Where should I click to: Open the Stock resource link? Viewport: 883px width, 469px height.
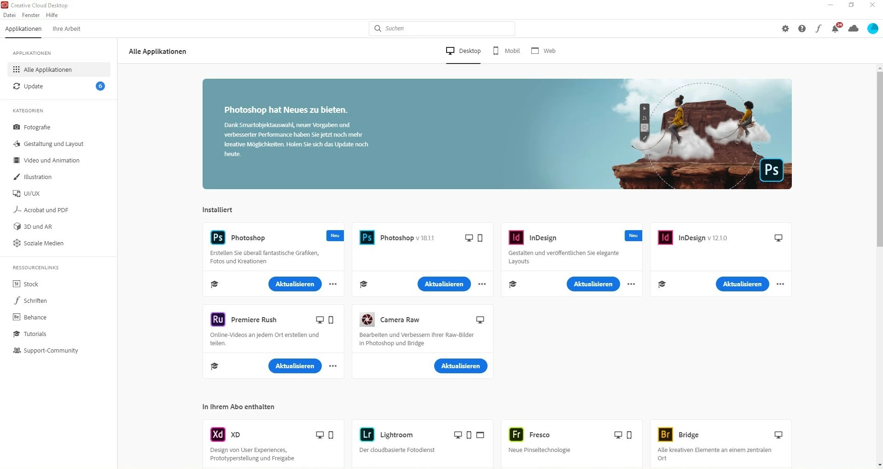[x=59, y=284]
